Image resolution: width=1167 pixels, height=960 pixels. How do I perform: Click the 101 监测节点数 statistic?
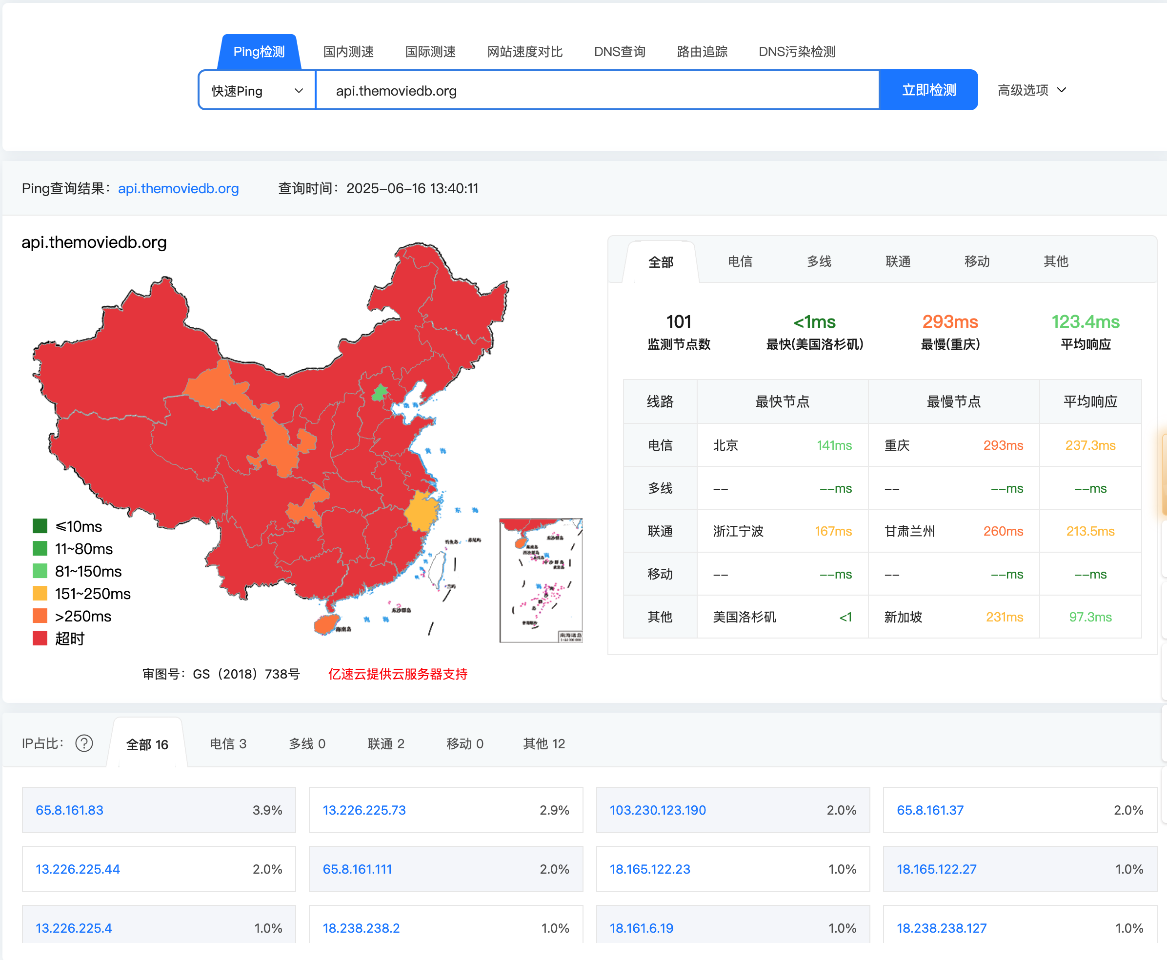click(679, 332)
